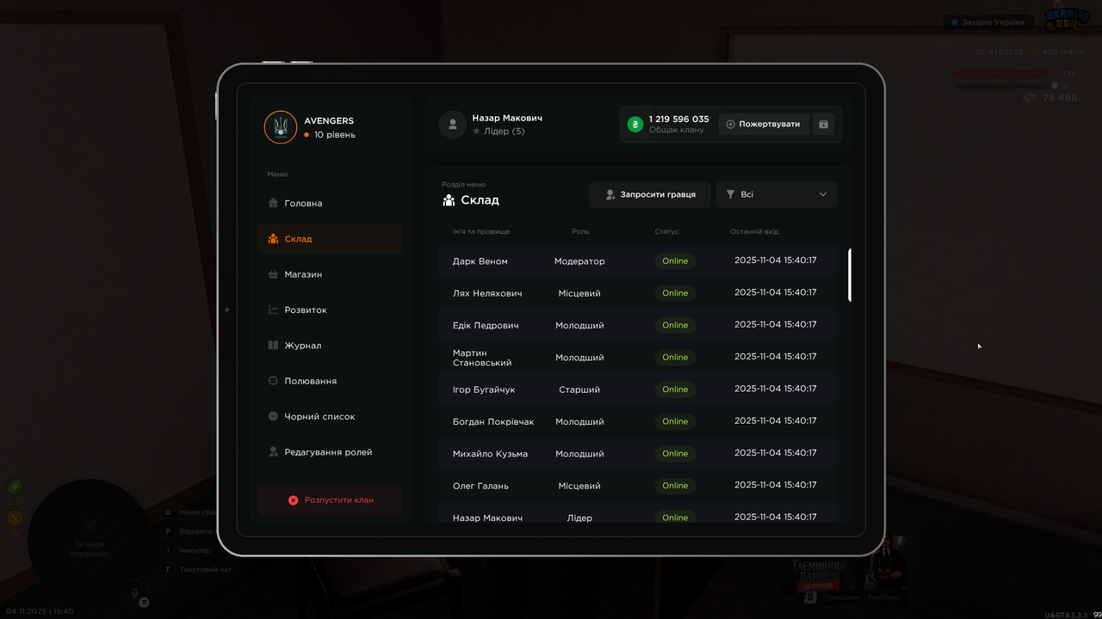Click the Модератор role of Дарк Веном
This screenshot has height=619, width=1102.
click(x=579, y=261)
